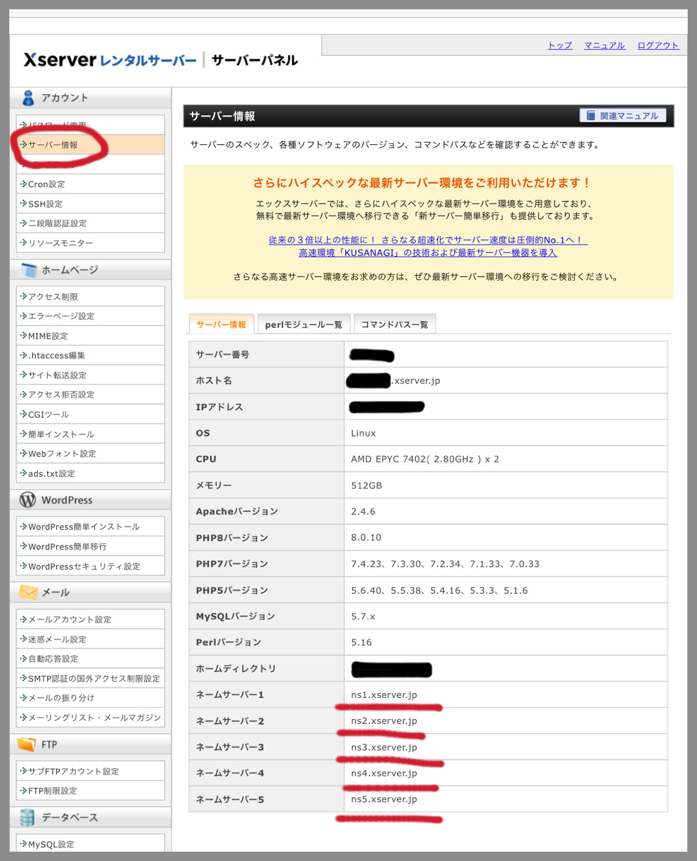Click the ログアウト link
This screenshot has width=697, height=861.
658,45
